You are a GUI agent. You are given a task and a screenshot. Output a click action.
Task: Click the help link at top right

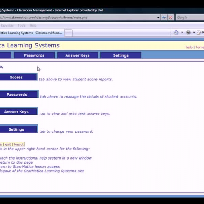(189, 47)
